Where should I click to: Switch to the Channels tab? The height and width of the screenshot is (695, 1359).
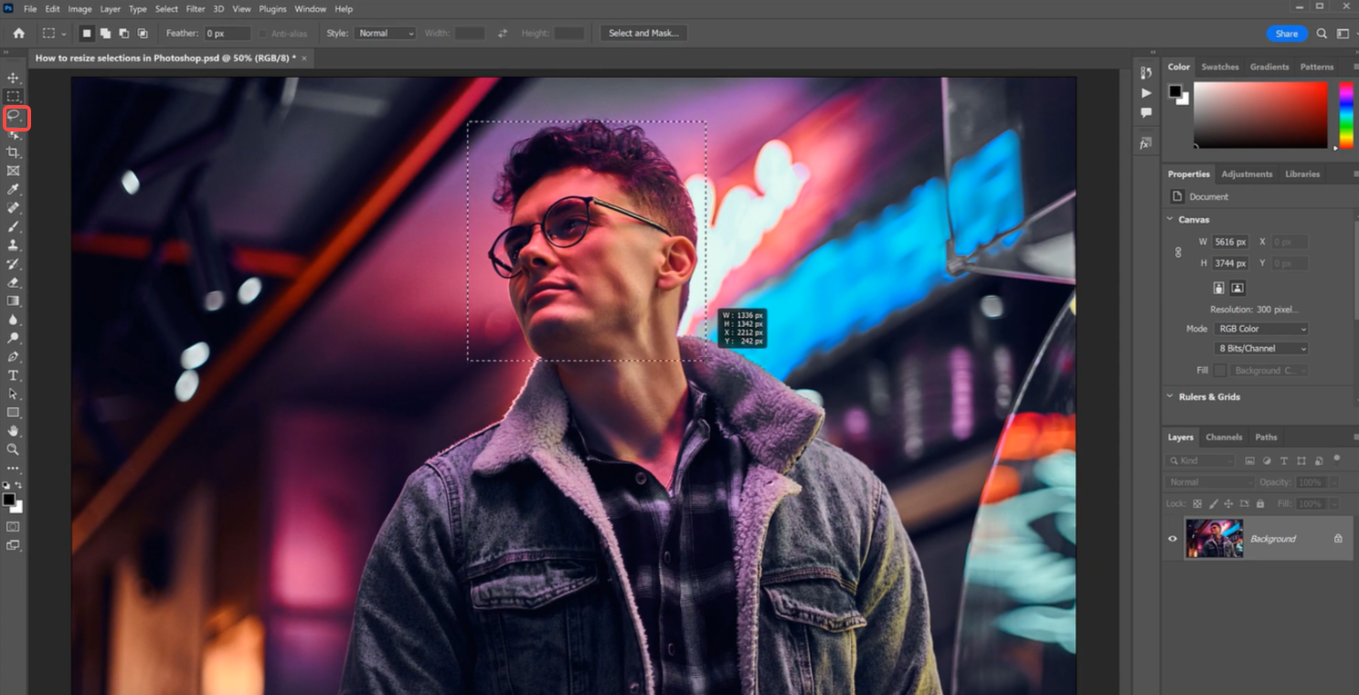pos(1223,437)
